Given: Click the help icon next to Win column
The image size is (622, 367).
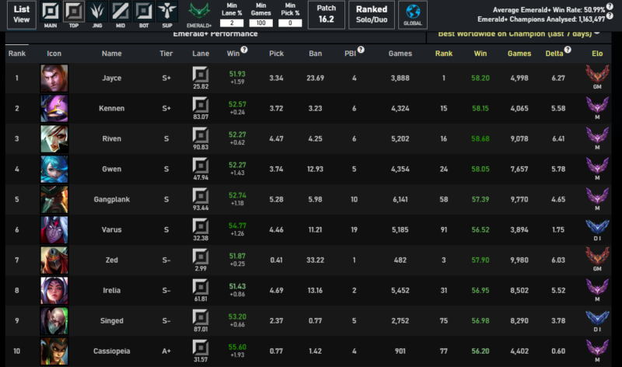Looking at the screenshot, I should point(244,50).
